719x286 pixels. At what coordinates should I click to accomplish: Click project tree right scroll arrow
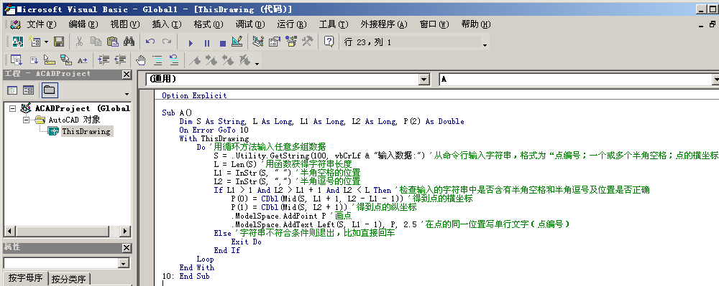pyautogui.click(x=125, y=232)
